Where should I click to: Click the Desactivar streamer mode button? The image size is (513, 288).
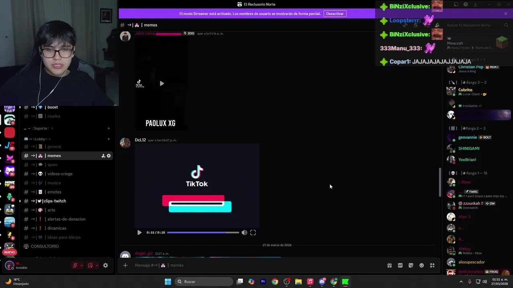coord(335,14)
